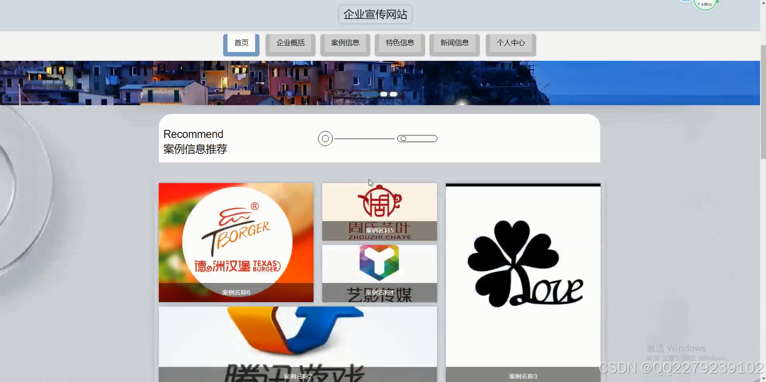Click the 案例名称6 caption text
766x382 pixels.
click(236, 292)
